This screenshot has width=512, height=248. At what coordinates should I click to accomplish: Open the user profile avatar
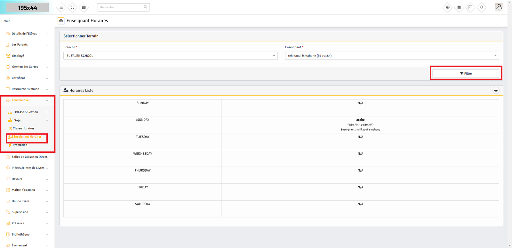[499, 7]
